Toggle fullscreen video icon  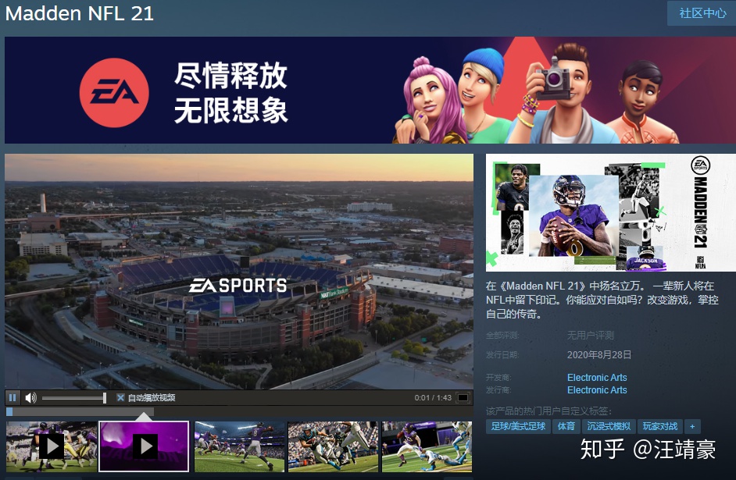click(463, 397)
